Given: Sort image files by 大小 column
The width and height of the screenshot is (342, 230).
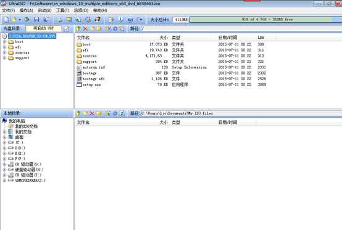Looking at the screenshot, I should (x=164, y=38).
